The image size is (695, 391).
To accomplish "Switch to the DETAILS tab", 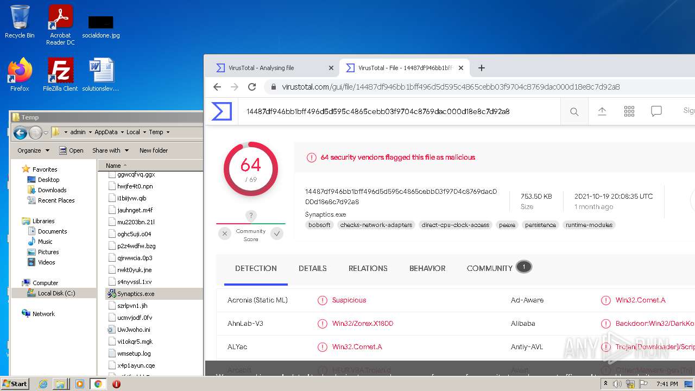I will coord(313,268).
